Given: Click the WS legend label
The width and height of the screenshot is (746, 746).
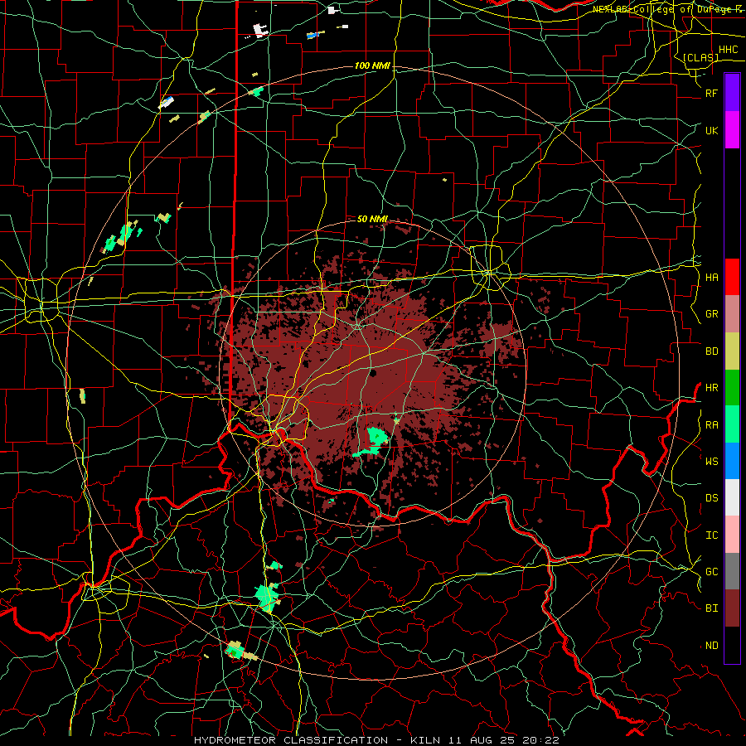Looking at the screenshot, I should [711, 461].
